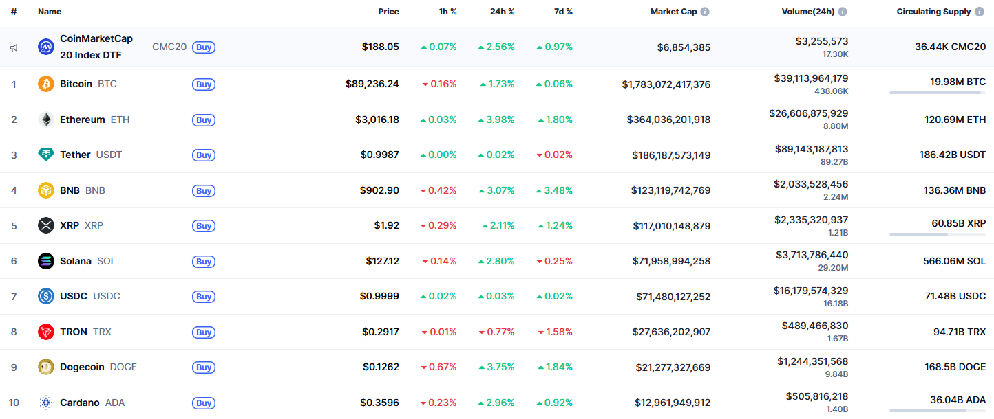The height and width of the screenshot is (419, 994).
Task: Click the Dogecoin logo icon
Action: tap(45, 367)
